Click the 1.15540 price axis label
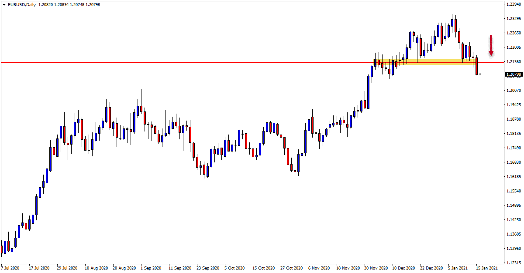The image size is (524, 273). 514,191
